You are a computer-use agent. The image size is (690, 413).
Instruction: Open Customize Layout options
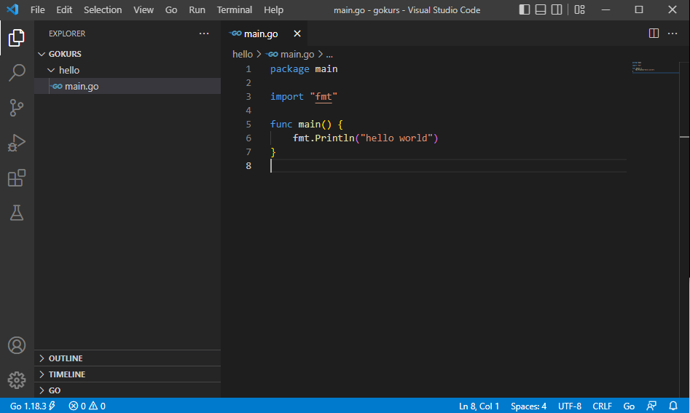point(579,9)
